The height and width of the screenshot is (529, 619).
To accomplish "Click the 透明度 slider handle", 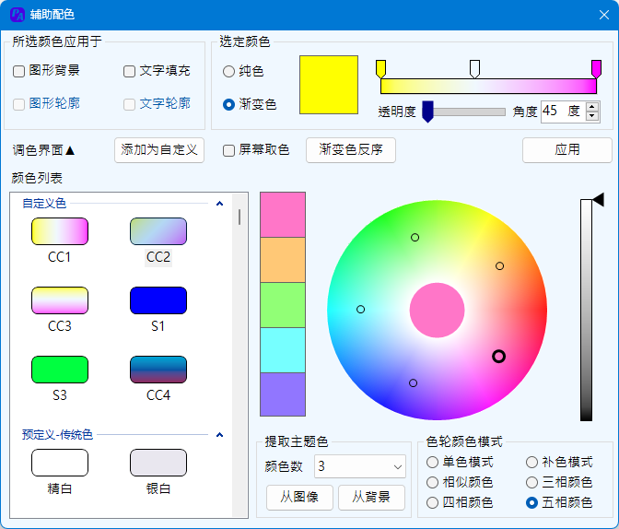I will [x=427, y=112].
